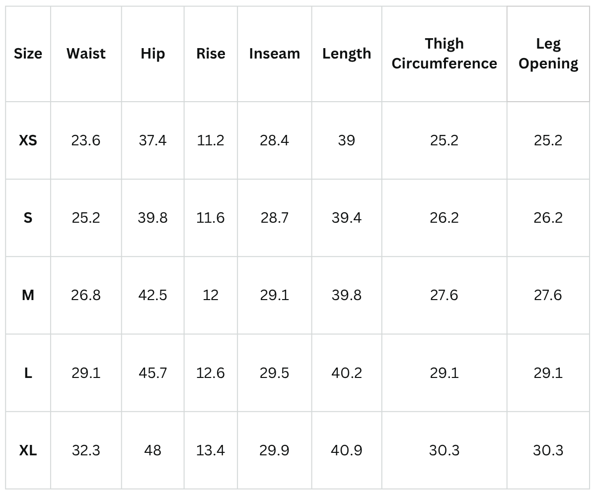Click the Thigh Circumference header

point(444,54)
